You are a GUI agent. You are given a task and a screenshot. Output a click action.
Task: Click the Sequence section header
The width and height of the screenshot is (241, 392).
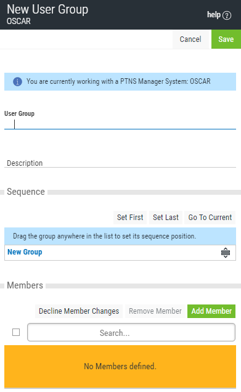coord(26,192)
